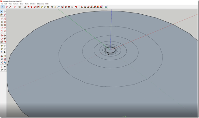This screenshot has height=118, width=199.
Task: Click the Line pencil in left tool set
Action: (2, 19)
